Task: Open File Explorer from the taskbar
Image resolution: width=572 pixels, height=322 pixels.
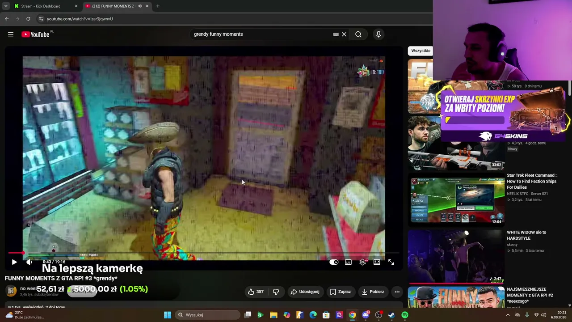Action: 273,315
